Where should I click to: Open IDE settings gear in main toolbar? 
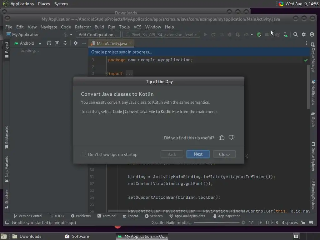point(304,34)
